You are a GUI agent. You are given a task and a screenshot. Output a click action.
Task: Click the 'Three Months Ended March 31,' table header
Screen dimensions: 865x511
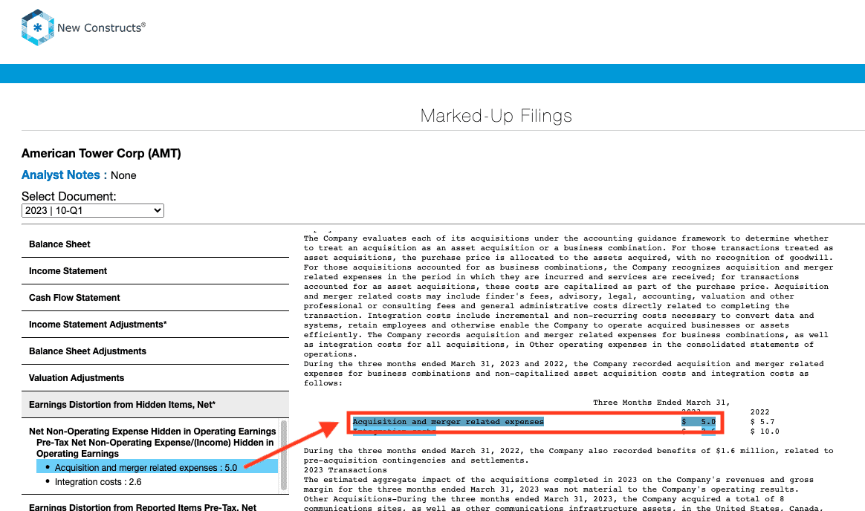click(661, 403)
